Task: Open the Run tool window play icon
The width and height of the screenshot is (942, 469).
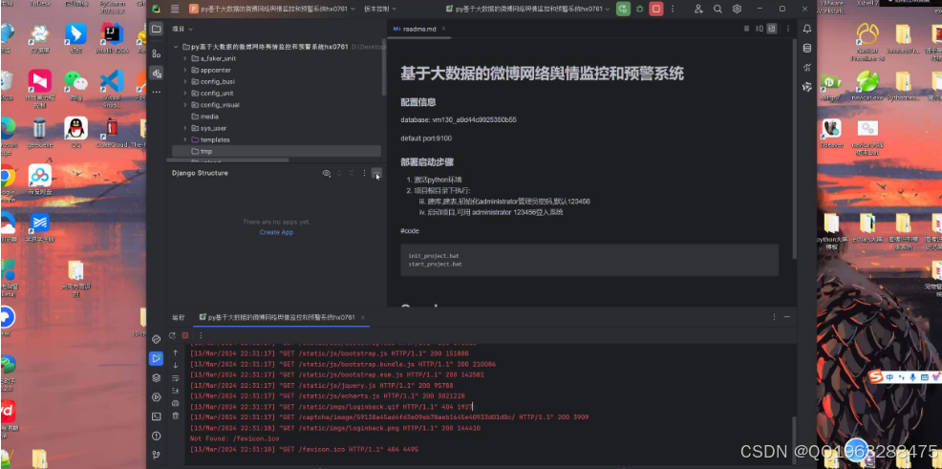Action: pyautogui.click(x=156, y=358)
